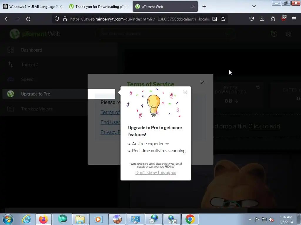Expand the list all tabs chevron
Screen dimensions: 301x225
[254, 6]
